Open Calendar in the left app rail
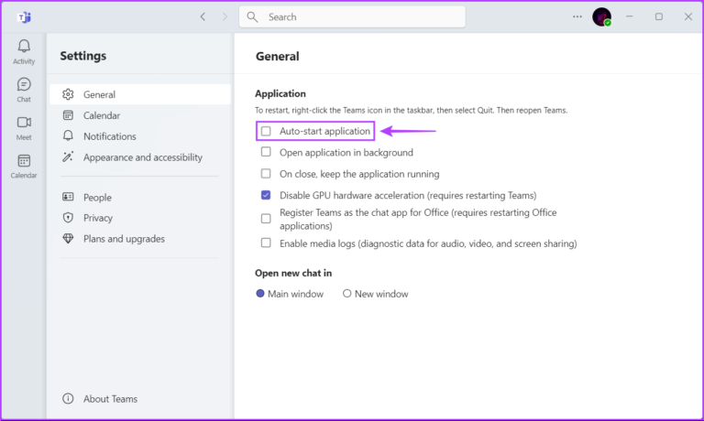 [24, 166]
